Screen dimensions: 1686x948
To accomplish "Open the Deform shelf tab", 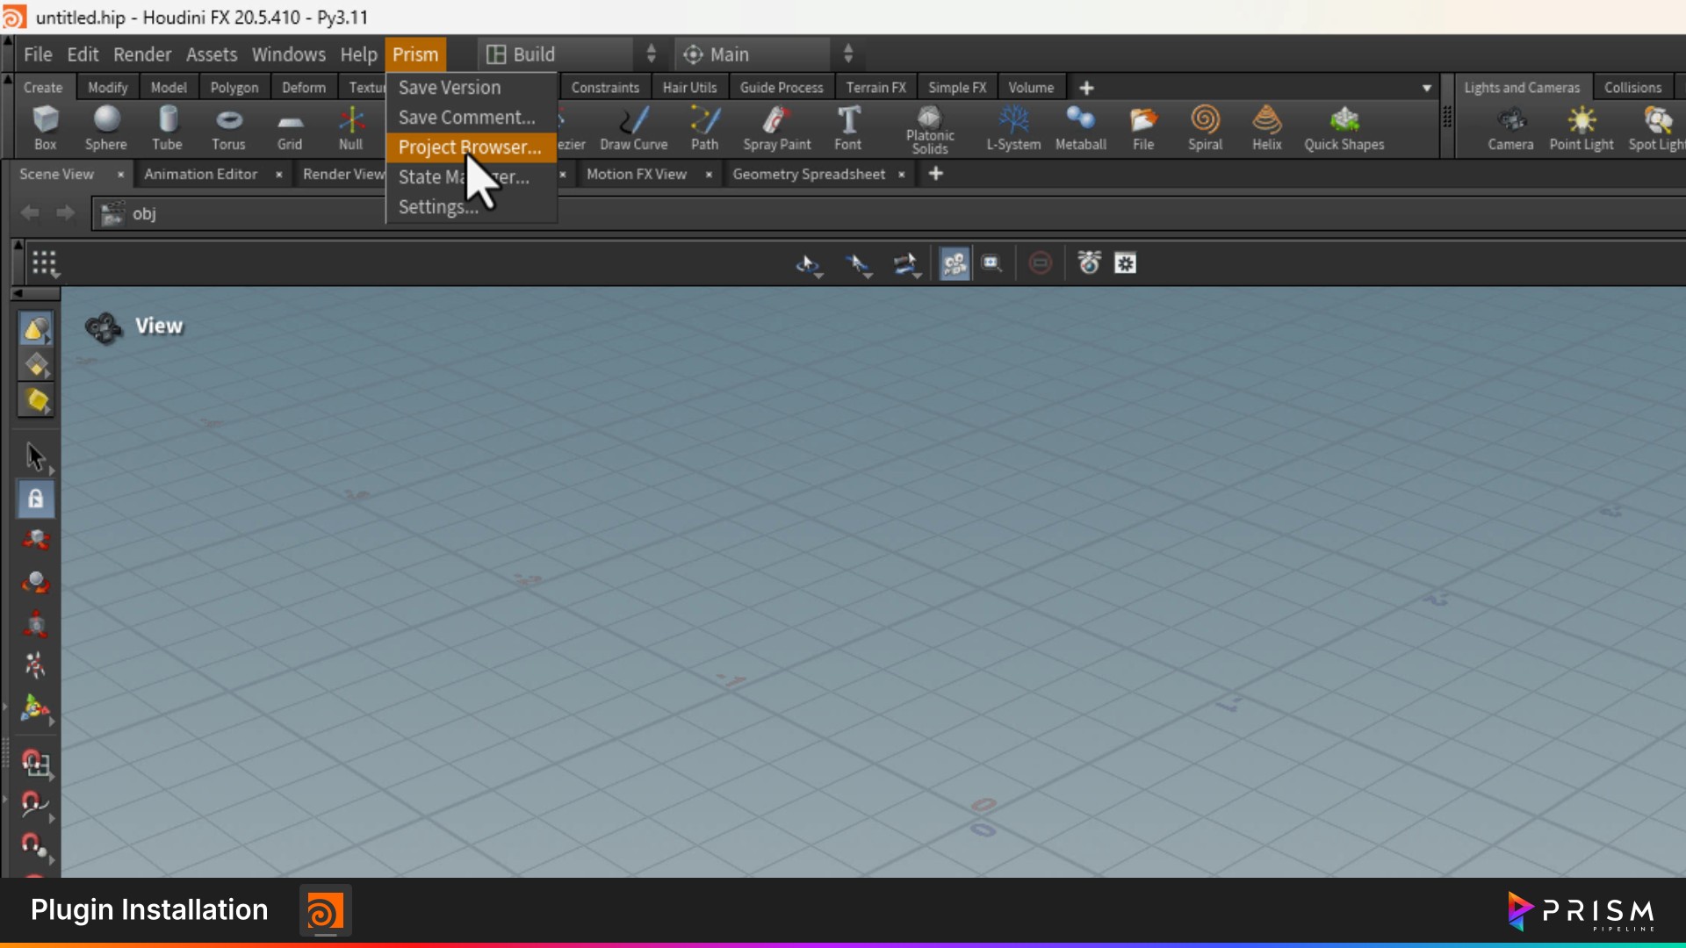I will (x=304, y=88).
